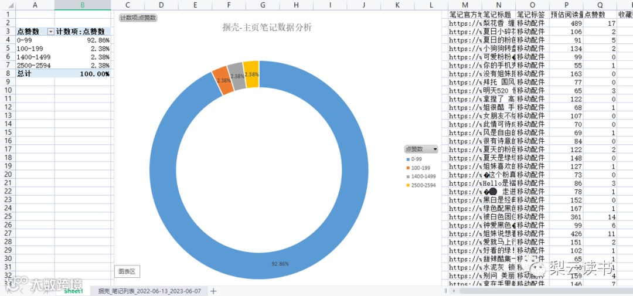
Task: Select the cell with value 426
Action: tap(567, 233)
